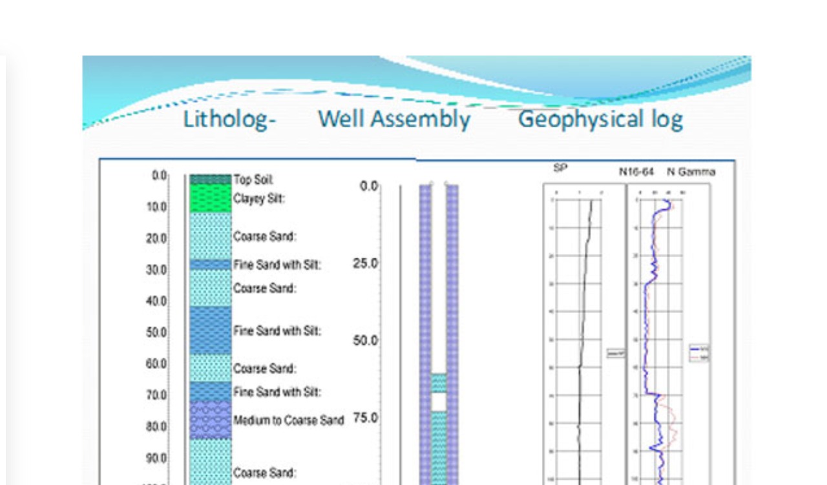Click the "80.0" depth value

point(156,427)
